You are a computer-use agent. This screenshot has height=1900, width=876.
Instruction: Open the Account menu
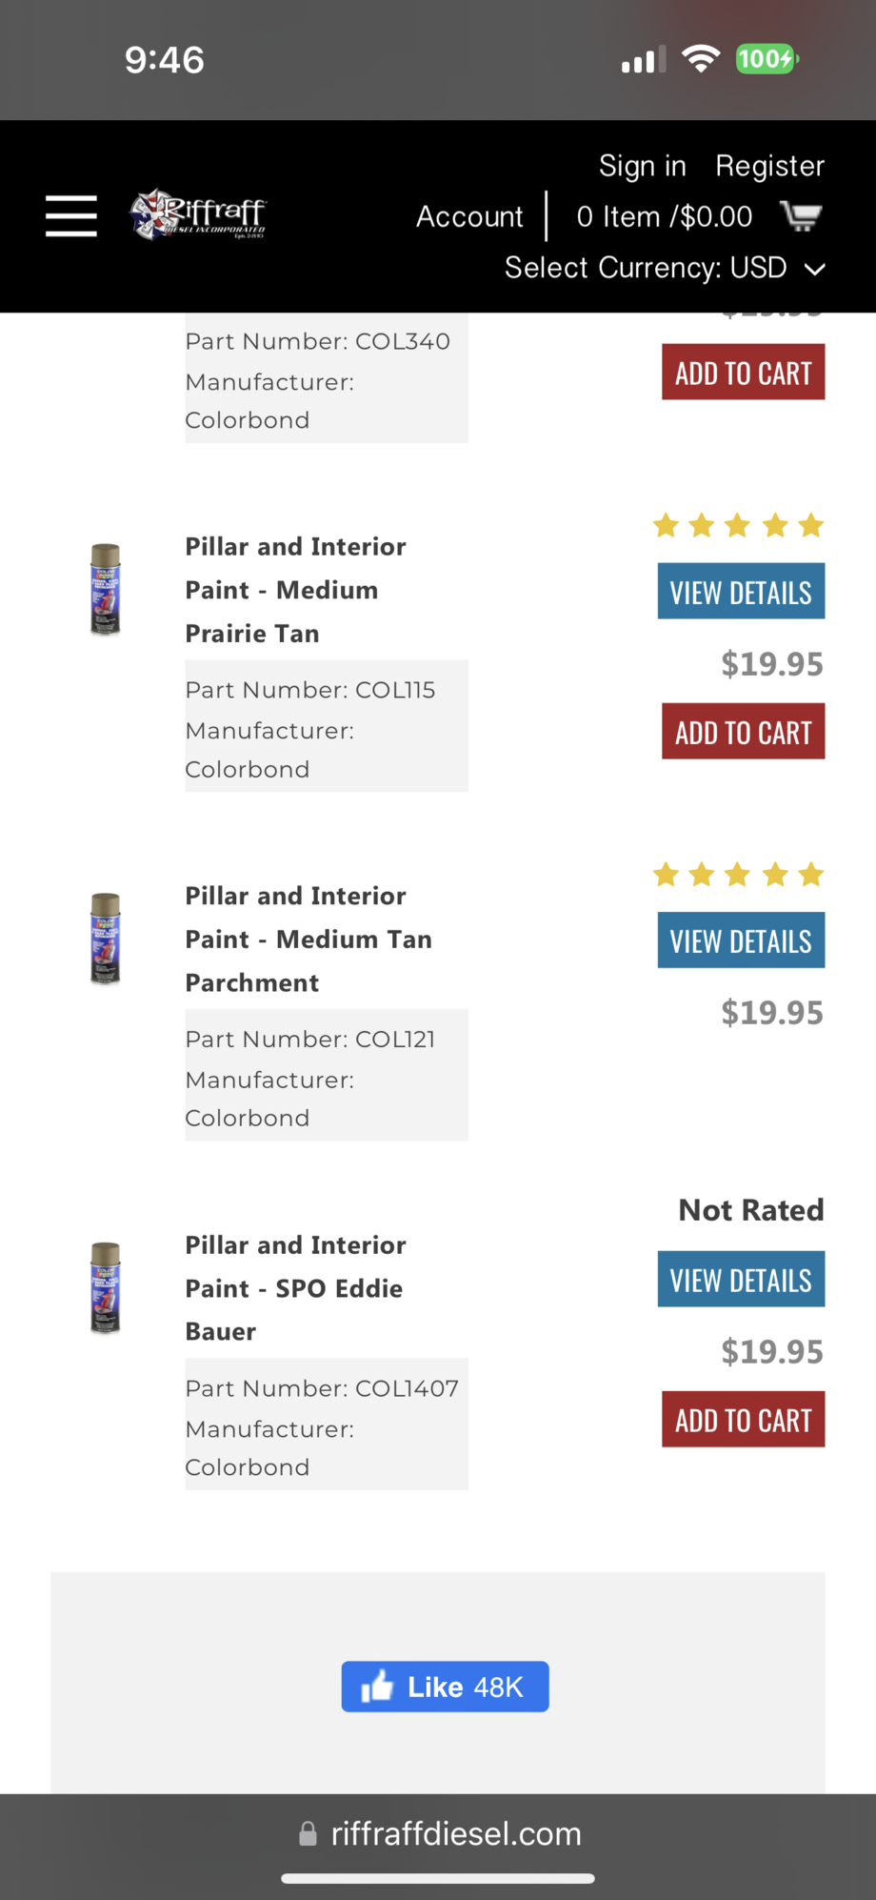click(x=468, y=216)
